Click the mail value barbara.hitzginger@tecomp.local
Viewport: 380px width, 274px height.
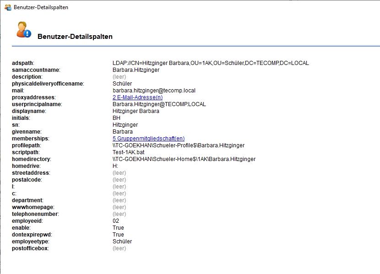(154, 91)
